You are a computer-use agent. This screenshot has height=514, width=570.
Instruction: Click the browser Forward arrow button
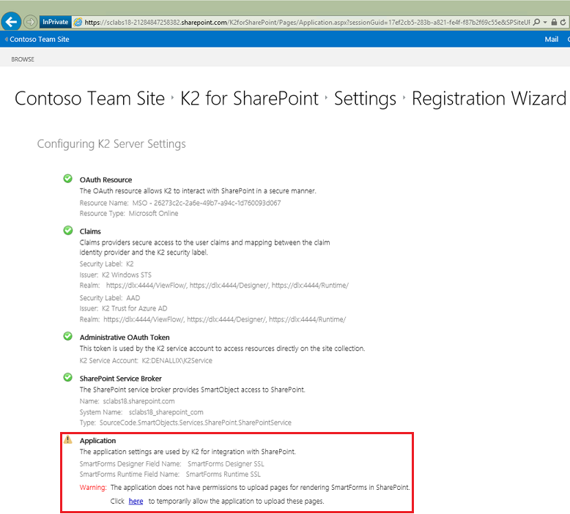(31, 22)
